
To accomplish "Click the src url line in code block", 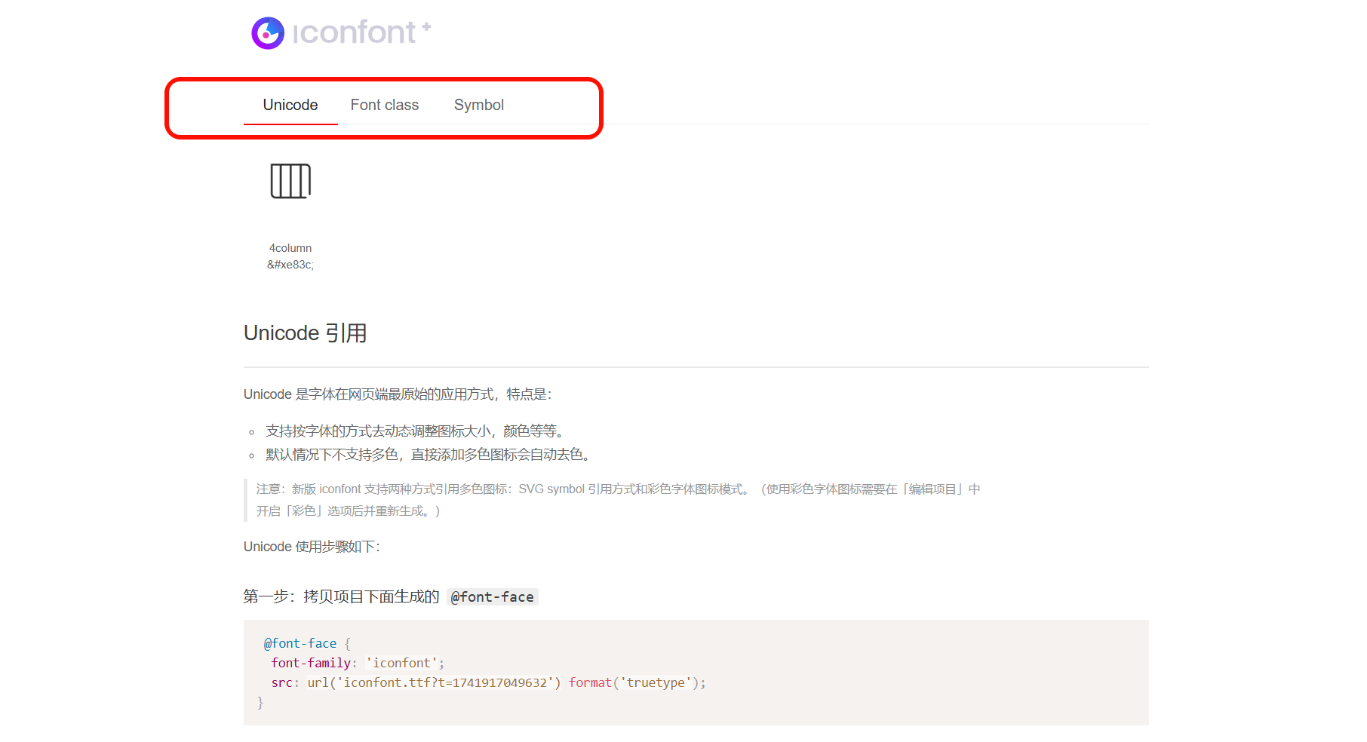I will pos(489,682).
